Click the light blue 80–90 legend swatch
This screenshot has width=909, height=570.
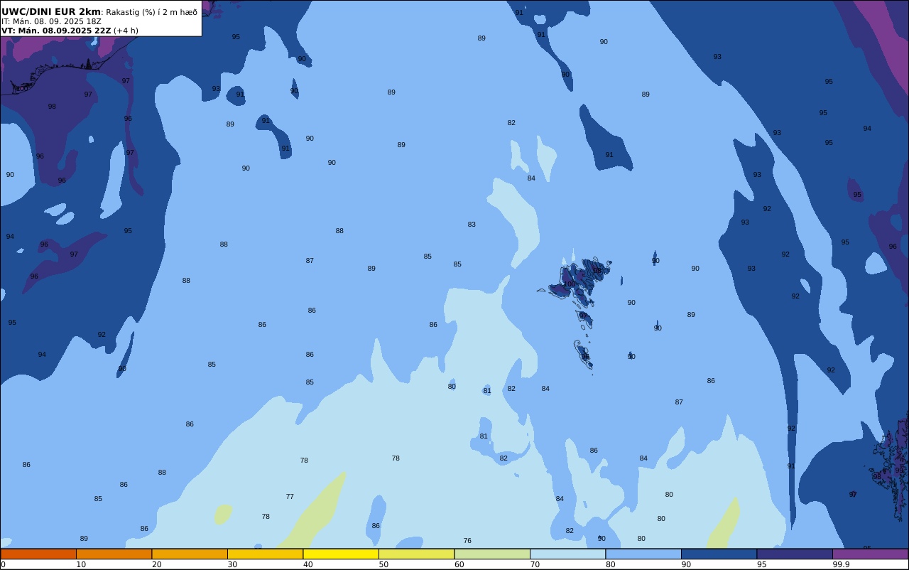coord(643,554)
